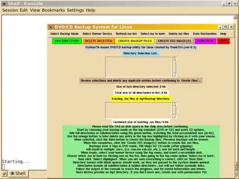Viewport: 239px width, 179px height.
Task: Open Select Backup Mode menu
Action: [x=64, y=34]
